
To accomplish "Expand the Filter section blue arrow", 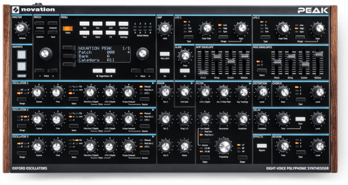I will tap(250, 83).
